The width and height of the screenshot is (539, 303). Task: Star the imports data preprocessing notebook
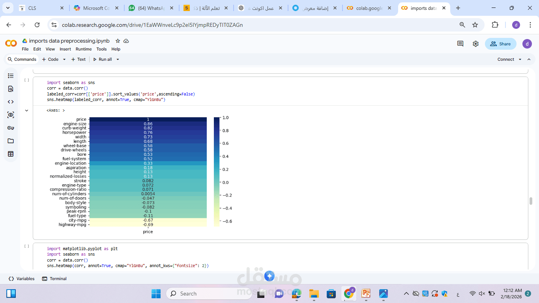[x=118, y=41]
